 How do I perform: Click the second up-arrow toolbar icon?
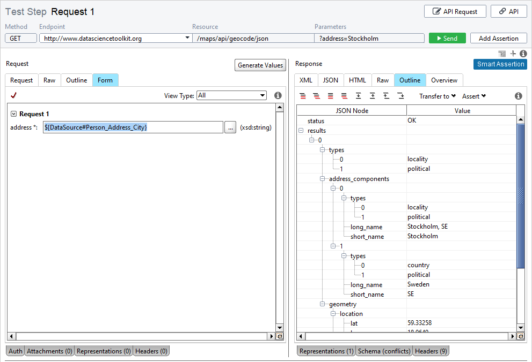(387, 96)
